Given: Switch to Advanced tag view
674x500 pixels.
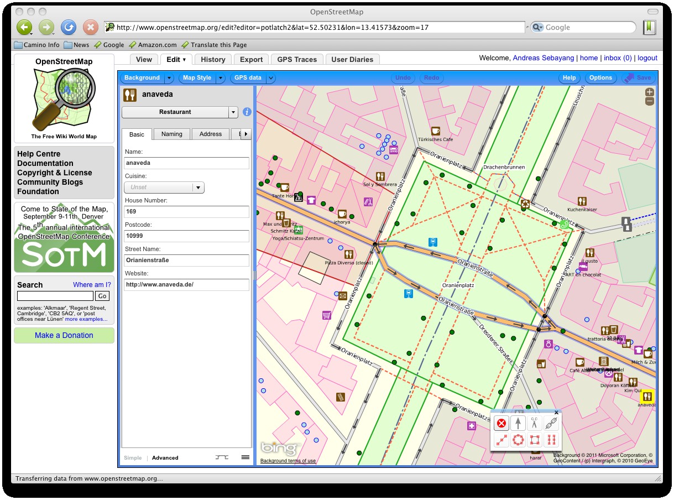Looking at the screenshot, I should point(165,458).
